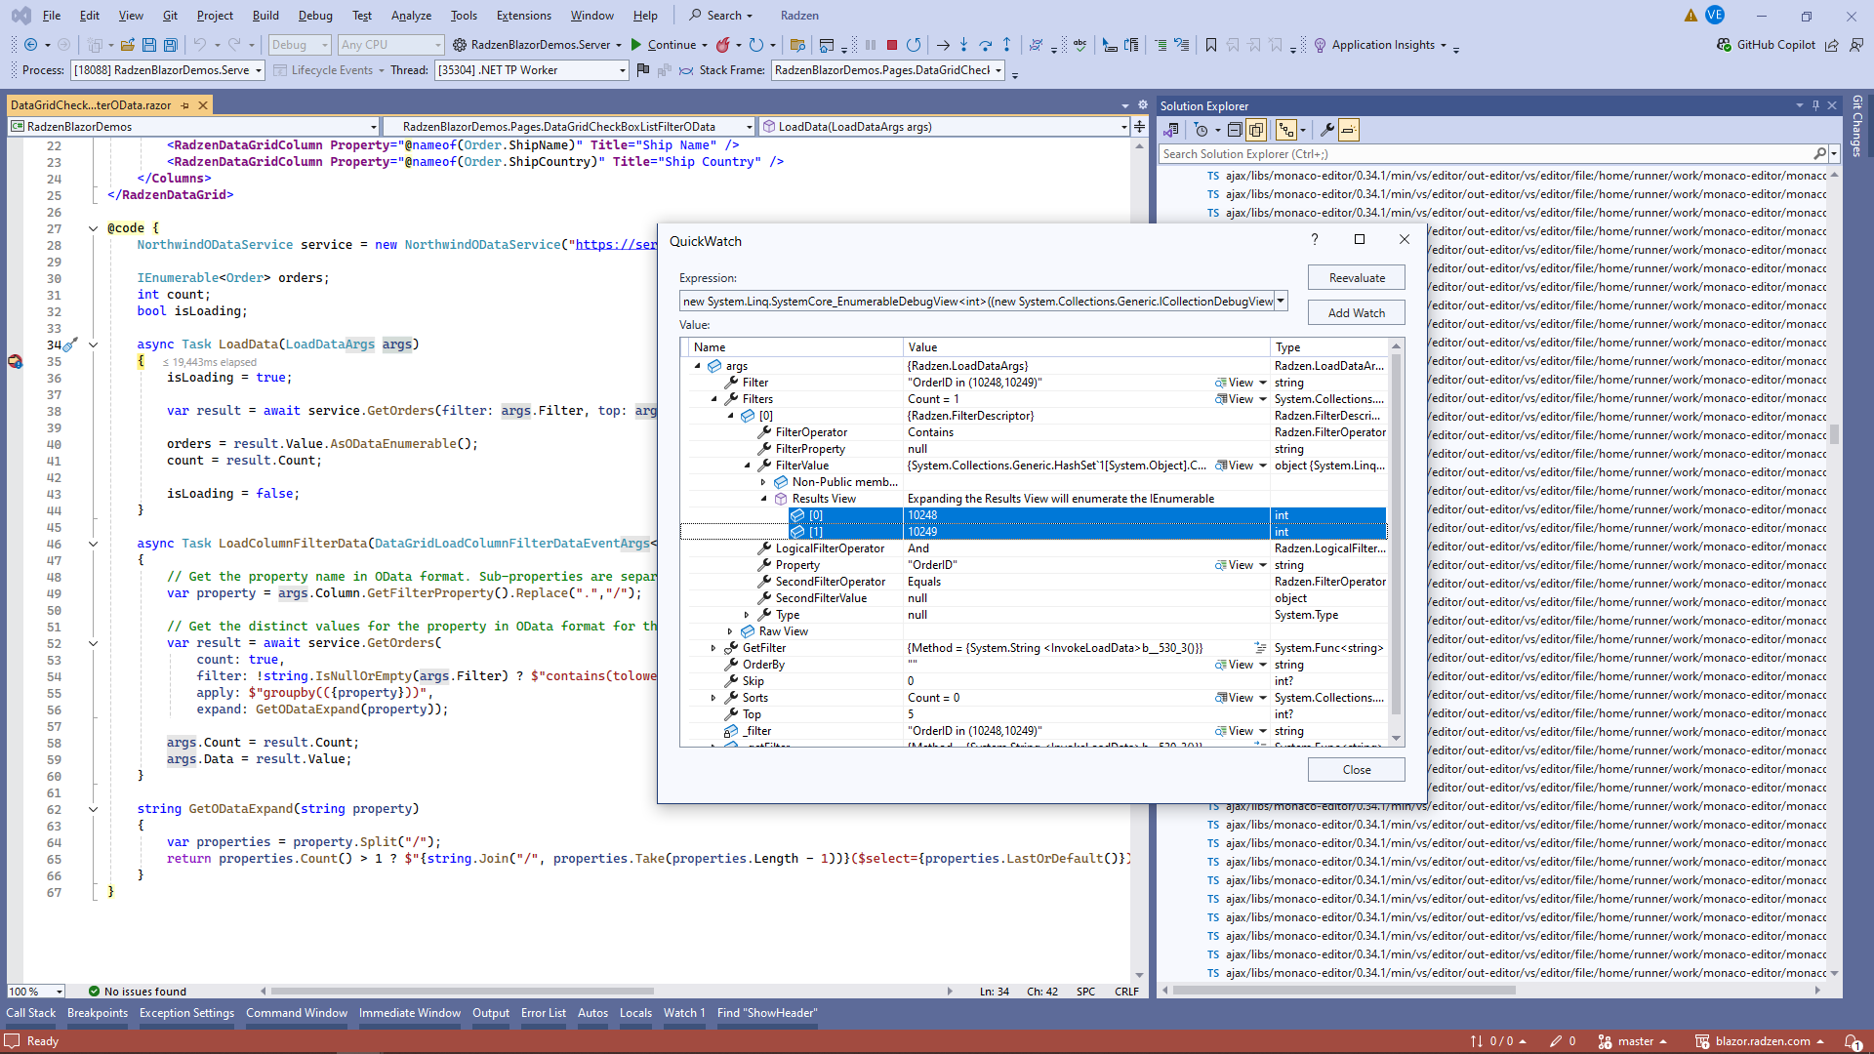1874x1054 pixels.
Task: Open the Process dropdown
Action: click(167, 70)
